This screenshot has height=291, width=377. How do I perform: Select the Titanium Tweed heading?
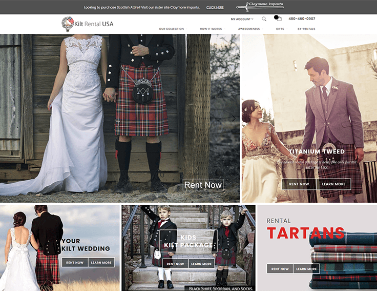click(x=317, y=151)
